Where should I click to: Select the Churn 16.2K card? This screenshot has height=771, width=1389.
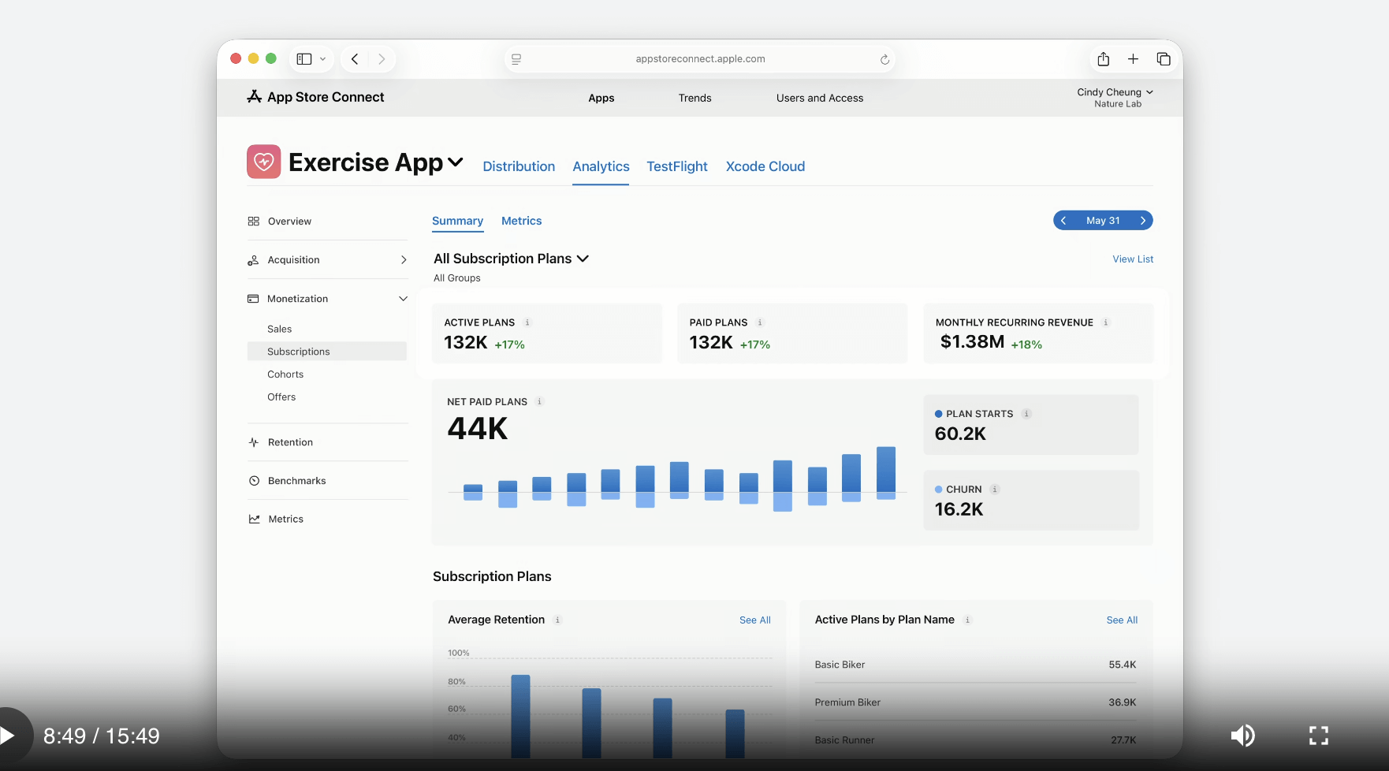[x=1031, y=501]
